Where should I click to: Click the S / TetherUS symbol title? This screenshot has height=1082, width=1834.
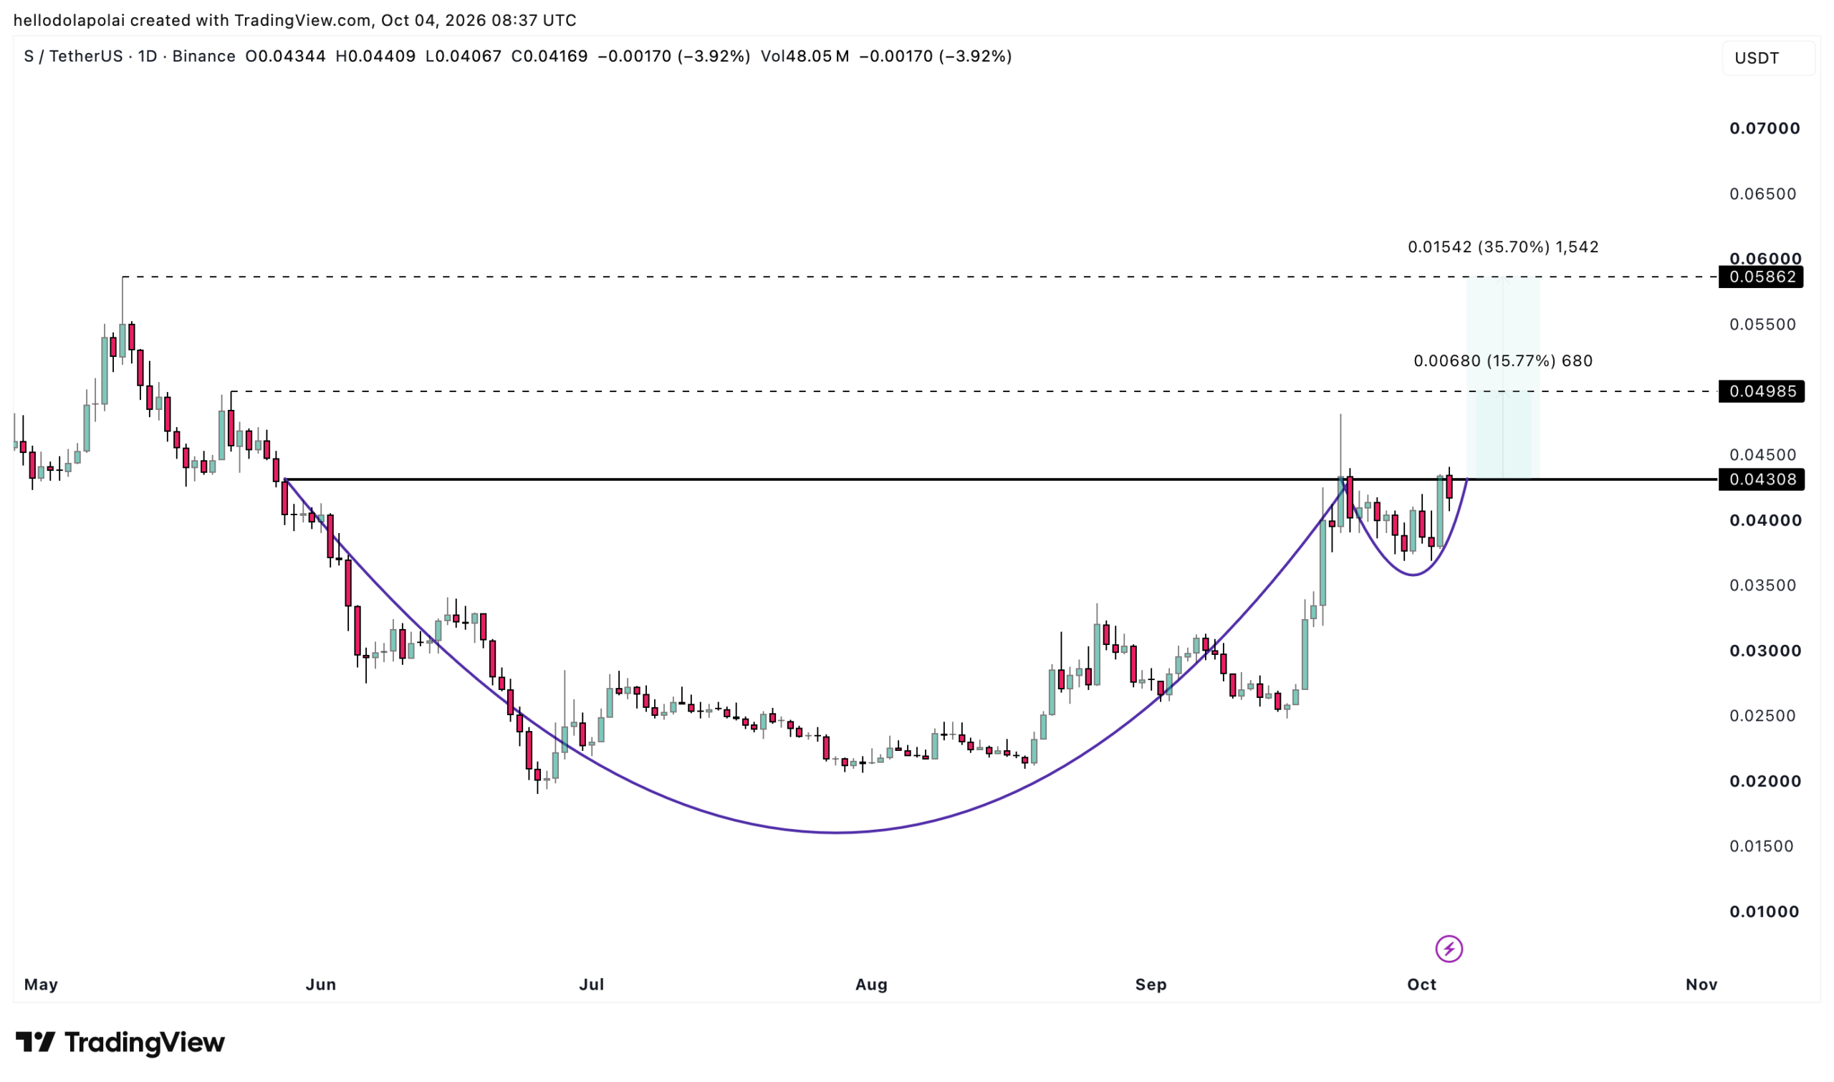click(73, 56)
